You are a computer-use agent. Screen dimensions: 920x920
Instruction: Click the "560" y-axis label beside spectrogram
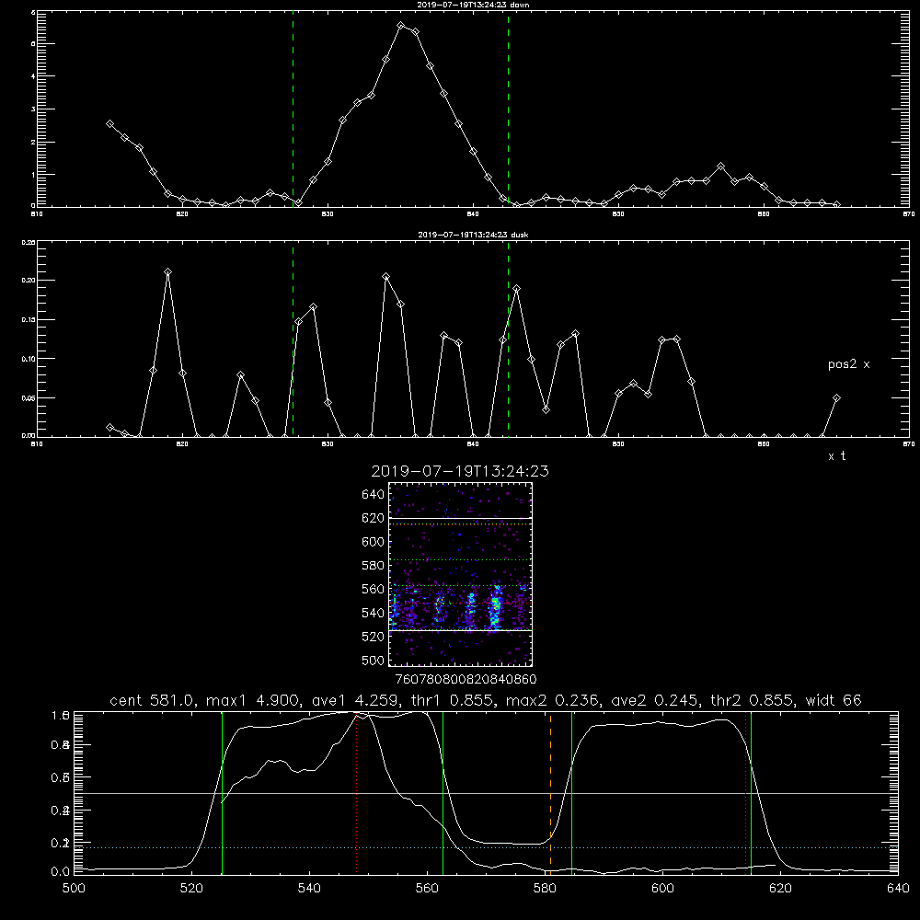point(374,589)
